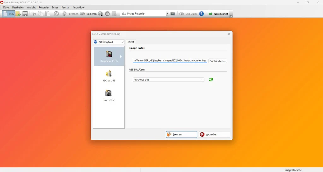Toggle the Live Guide switch
The height and width of the screenshot is (172, 323).
point(181,14)
